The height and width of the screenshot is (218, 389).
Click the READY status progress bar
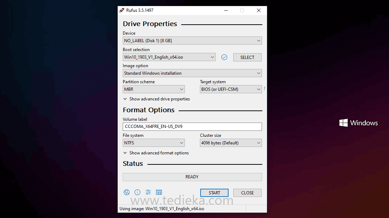pos(192,177)
